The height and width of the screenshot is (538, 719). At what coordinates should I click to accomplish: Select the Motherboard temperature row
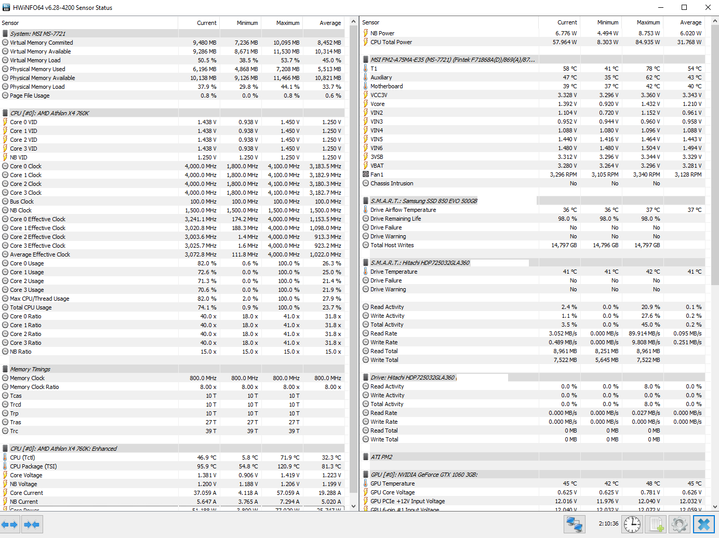pos(532,86)
